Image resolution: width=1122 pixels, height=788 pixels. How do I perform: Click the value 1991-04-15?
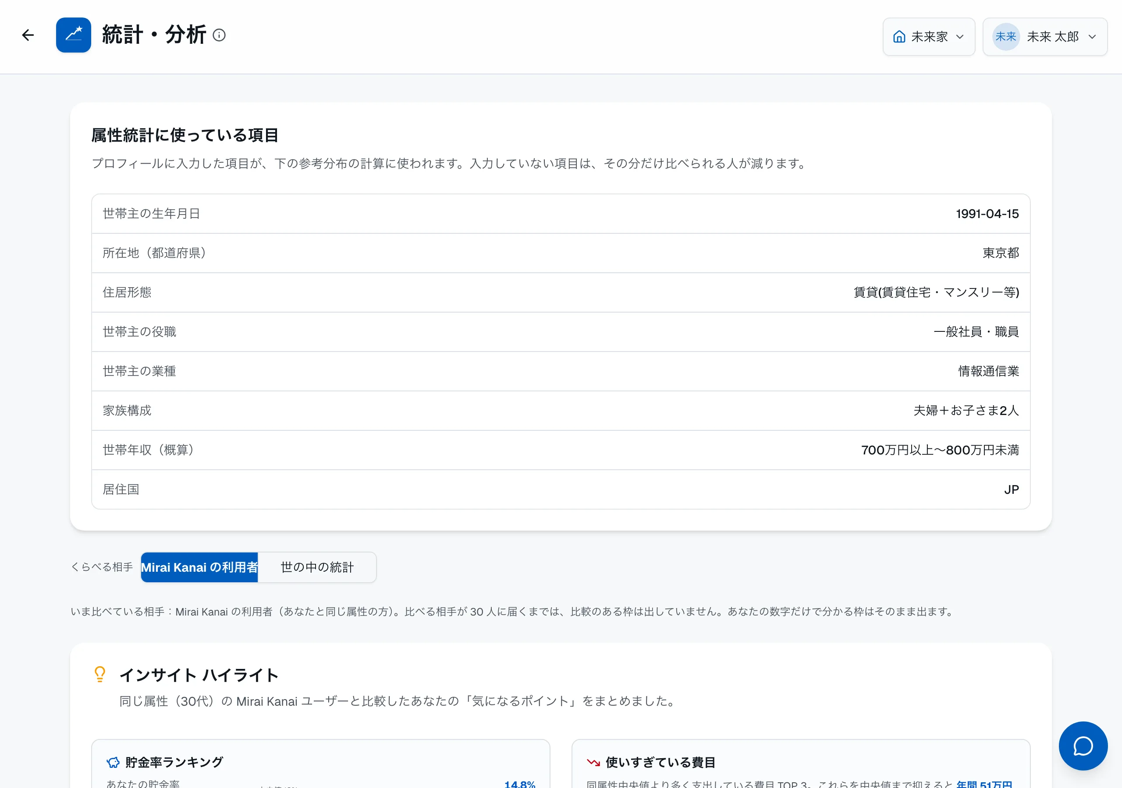coord(987,214)
